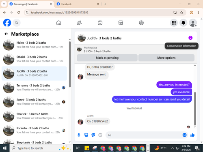This screenshot has height=152, width=203.
Task: Open the notifications bell icon
Action: tap(184, 23)
